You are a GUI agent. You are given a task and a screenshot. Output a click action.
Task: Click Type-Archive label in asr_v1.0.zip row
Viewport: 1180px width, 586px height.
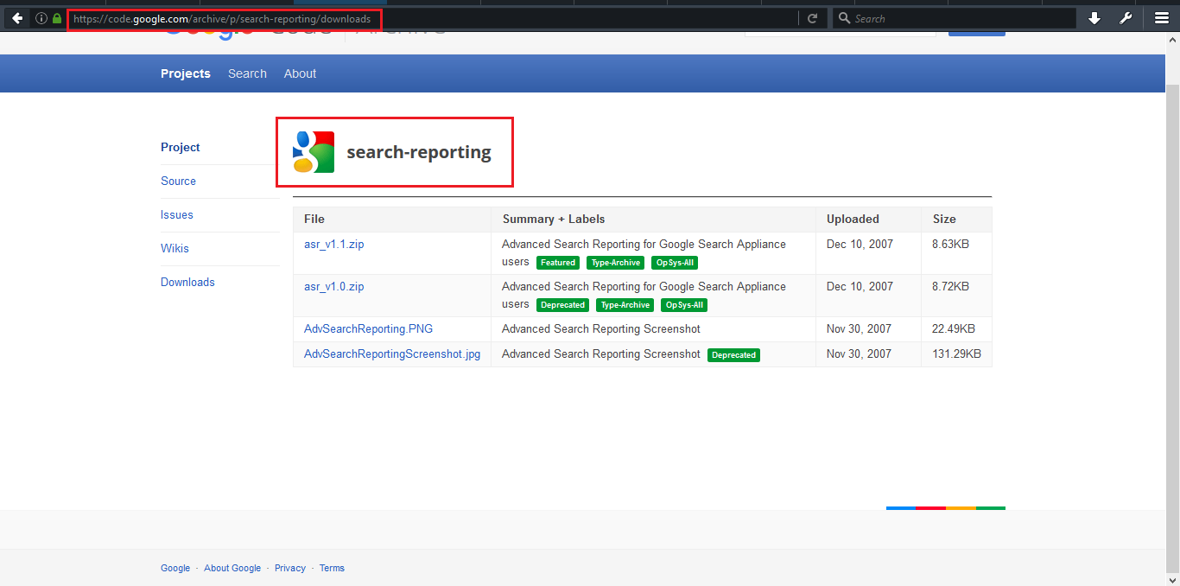click(625, 305)
